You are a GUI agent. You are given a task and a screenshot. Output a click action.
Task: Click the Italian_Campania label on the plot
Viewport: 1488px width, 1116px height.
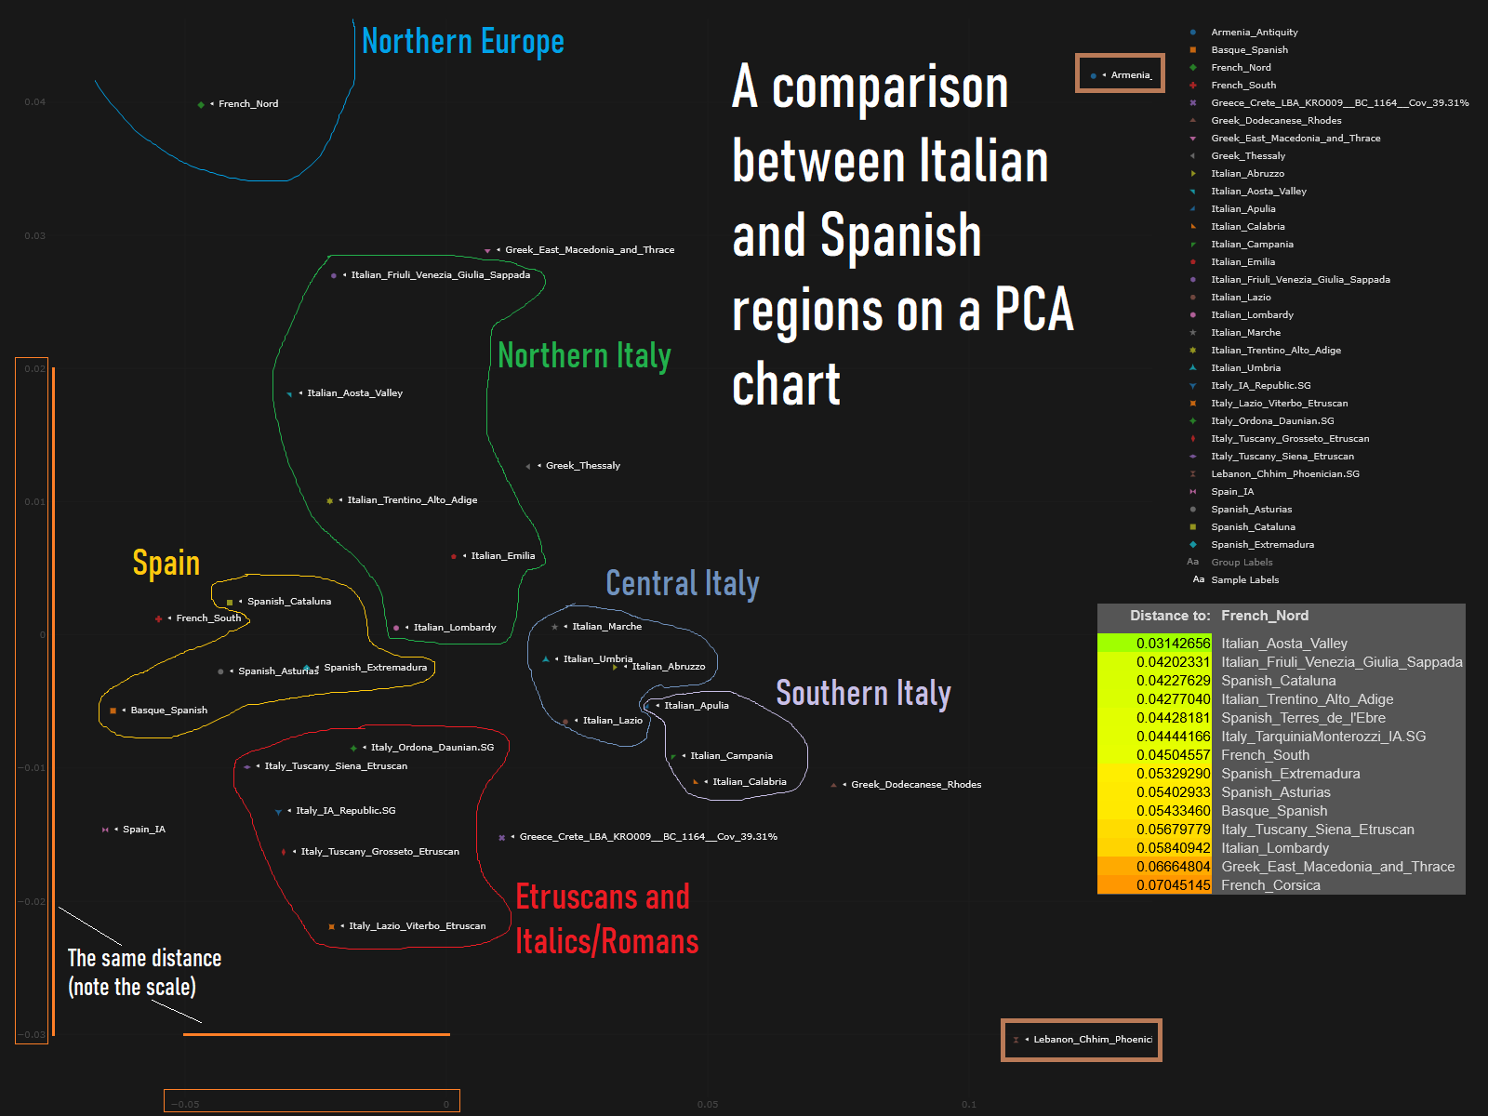click(x=732, y=756)
